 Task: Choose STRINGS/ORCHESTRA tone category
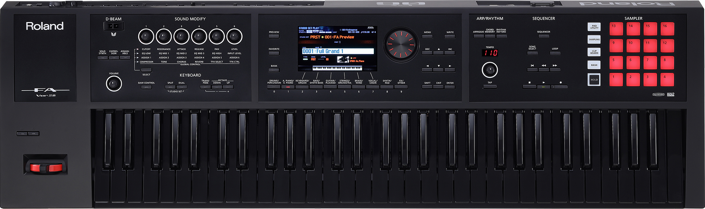click(345, 87)
